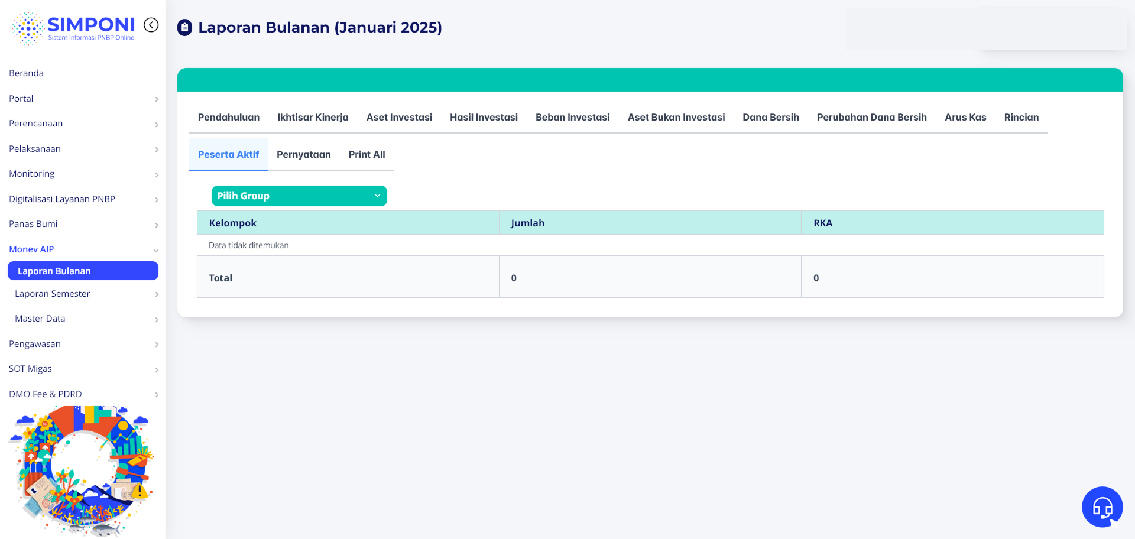Expand the Digitalisasi Layanan PNBP chevron

pyautogui.click(x=157, y=200)
